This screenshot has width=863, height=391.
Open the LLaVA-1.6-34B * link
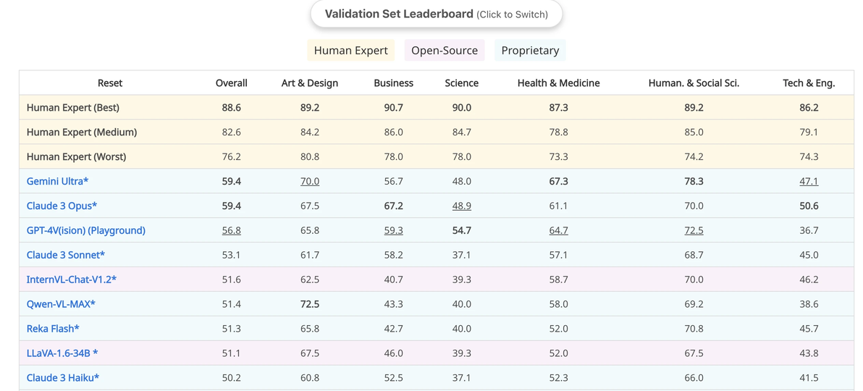point(62,353)
